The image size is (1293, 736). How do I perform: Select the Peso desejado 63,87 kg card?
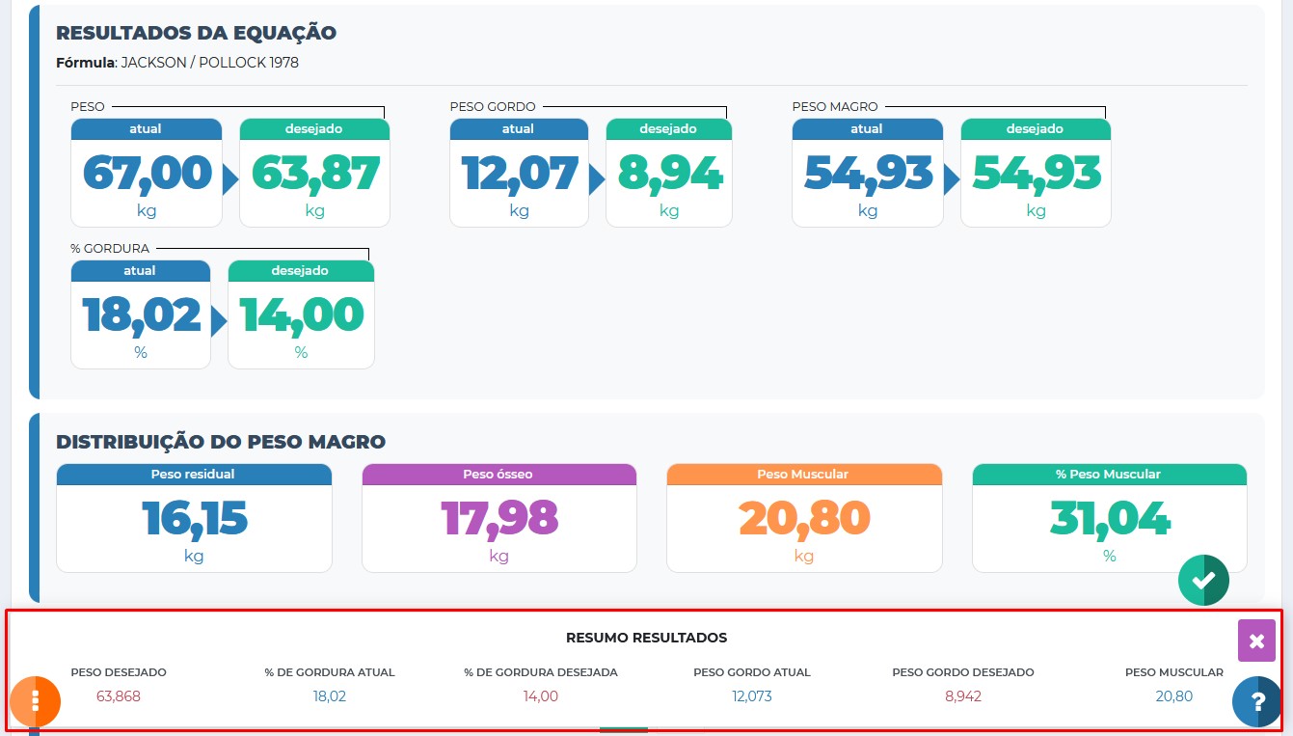coord(314,174)
